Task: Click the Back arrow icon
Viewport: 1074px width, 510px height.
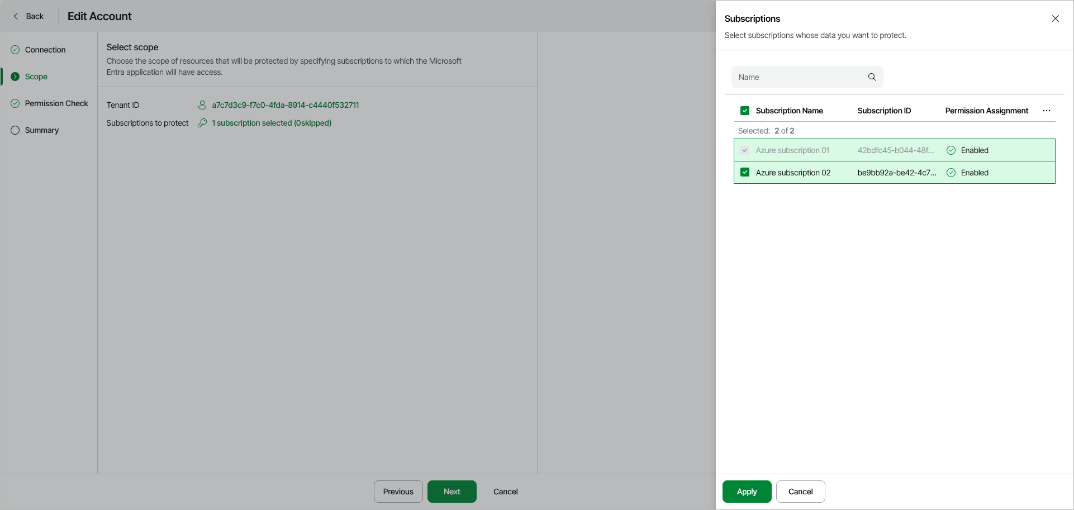Action: pos(16,16)
